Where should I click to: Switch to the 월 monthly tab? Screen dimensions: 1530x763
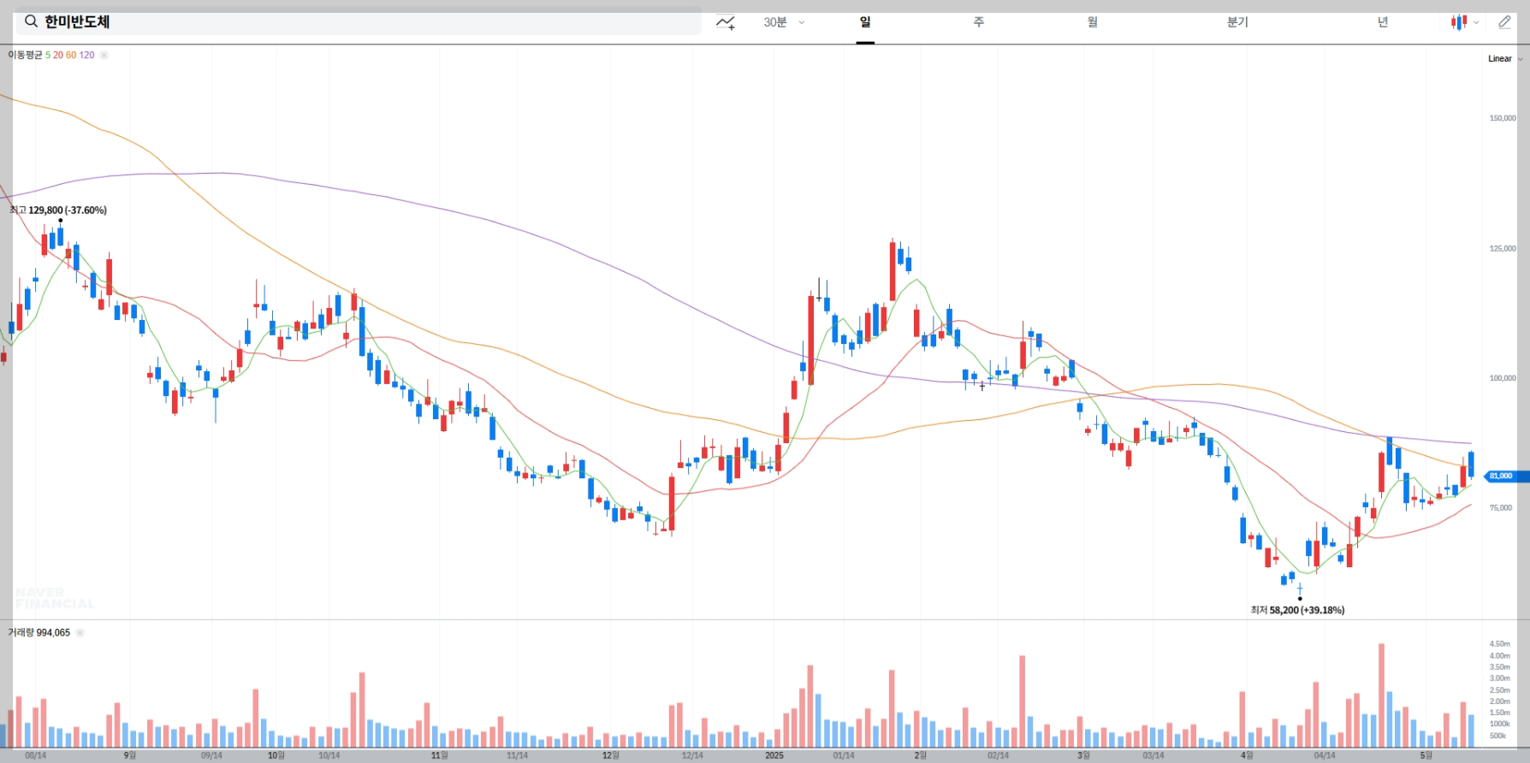pyautogui.click(x=1093, y=22)
